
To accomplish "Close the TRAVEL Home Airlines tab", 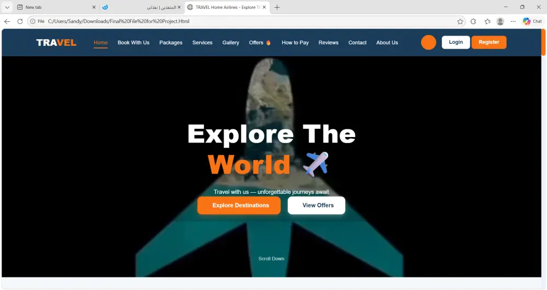I will (264, 7).
